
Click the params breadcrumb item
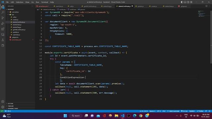[82, 10]
